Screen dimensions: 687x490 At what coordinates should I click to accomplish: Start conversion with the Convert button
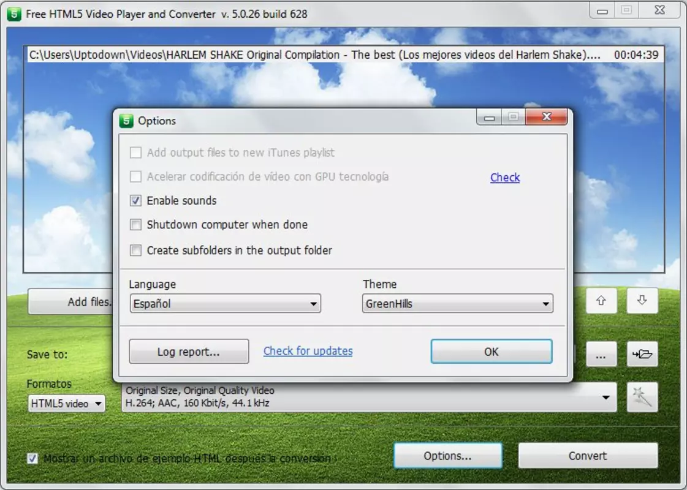[x=588, y=456]
